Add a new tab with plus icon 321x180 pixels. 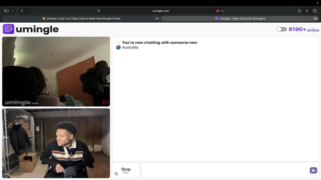[307, 11]
